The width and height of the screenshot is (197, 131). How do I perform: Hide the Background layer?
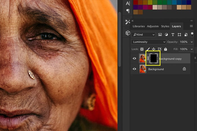point(135,69)
